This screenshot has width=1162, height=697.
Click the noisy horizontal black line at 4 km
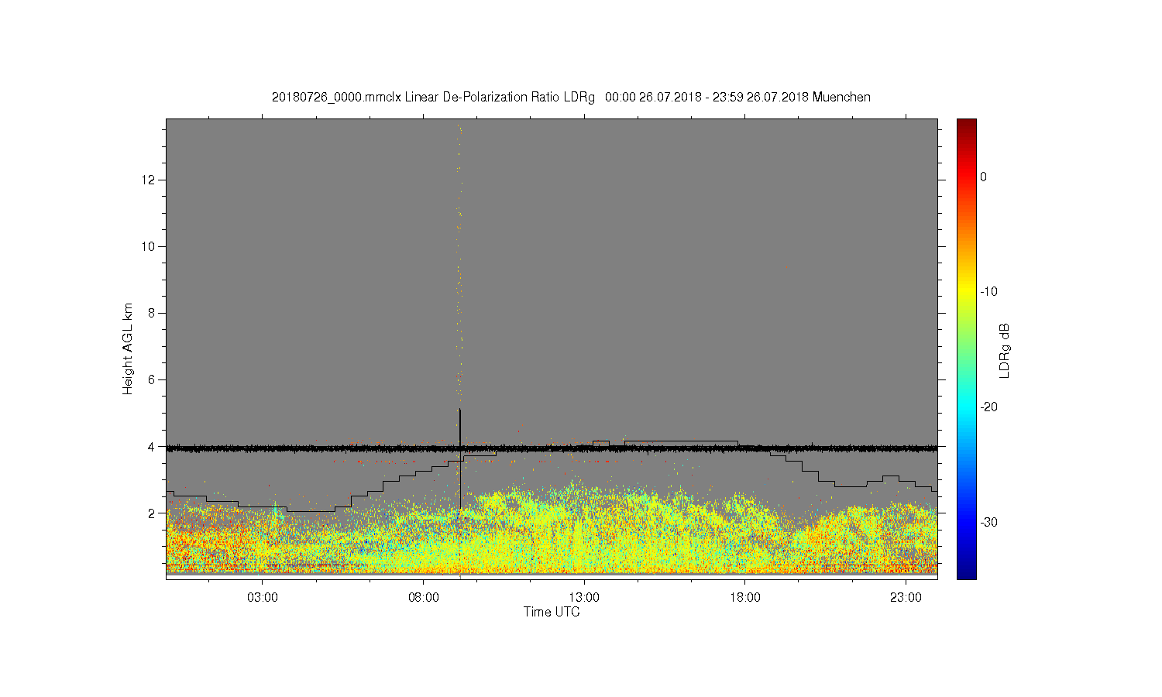point(552,448)
